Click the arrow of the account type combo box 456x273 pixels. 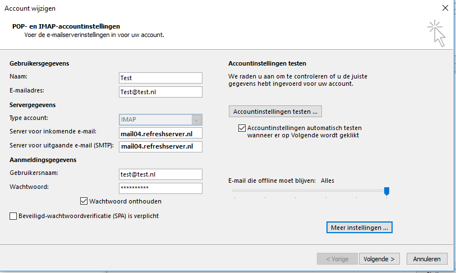[196, 120]
